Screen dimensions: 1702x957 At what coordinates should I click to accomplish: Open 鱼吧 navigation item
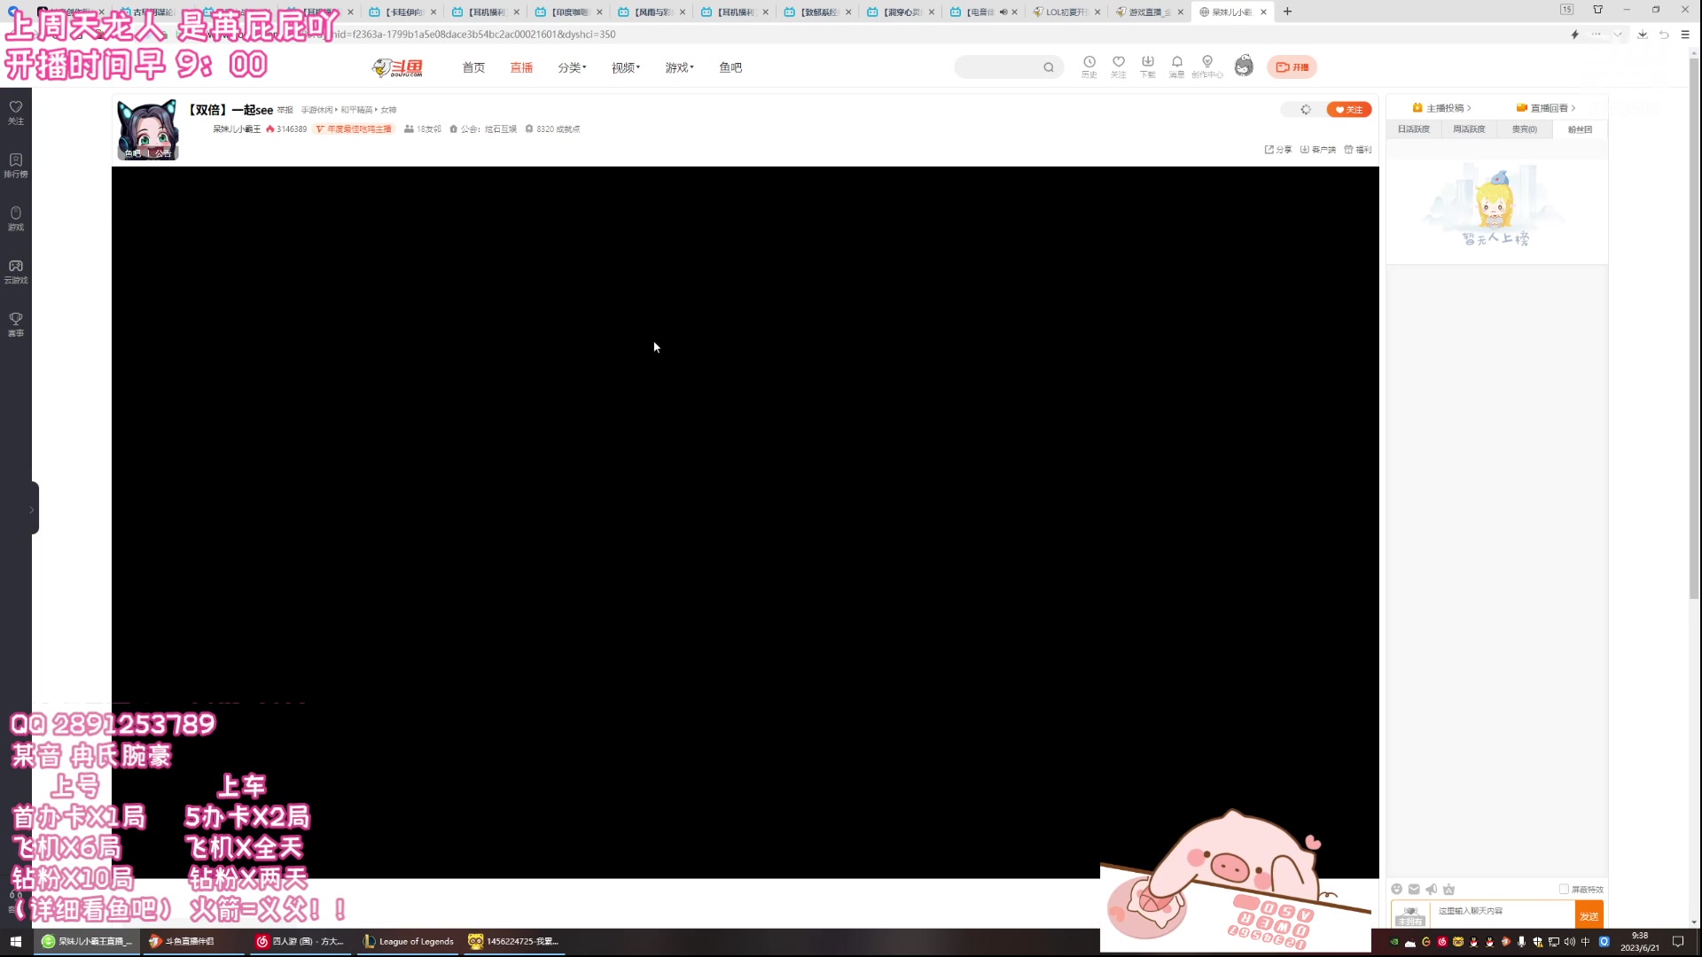730,67
